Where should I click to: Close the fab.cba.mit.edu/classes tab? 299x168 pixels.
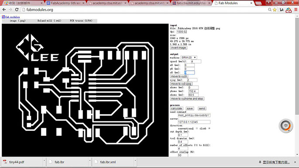pos(209,3)
